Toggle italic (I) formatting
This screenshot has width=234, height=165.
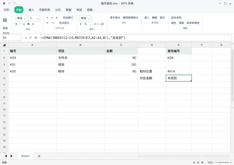pos(20,24)
